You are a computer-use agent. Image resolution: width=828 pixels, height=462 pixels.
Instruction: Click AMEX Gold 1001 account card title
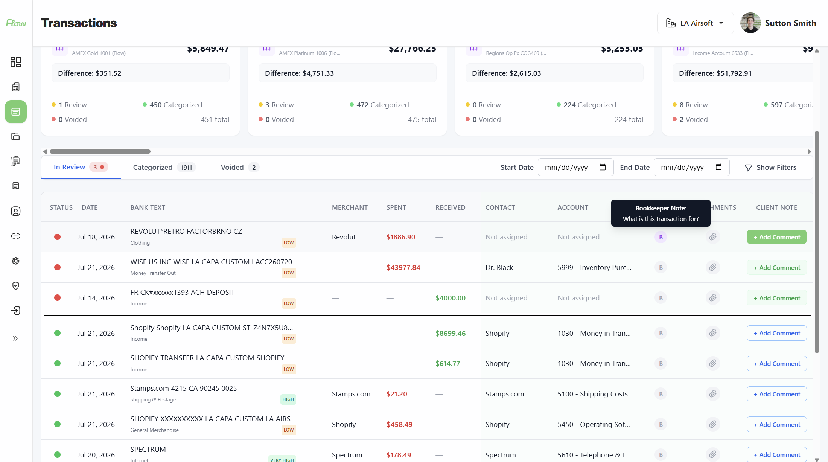coord(99,53)
